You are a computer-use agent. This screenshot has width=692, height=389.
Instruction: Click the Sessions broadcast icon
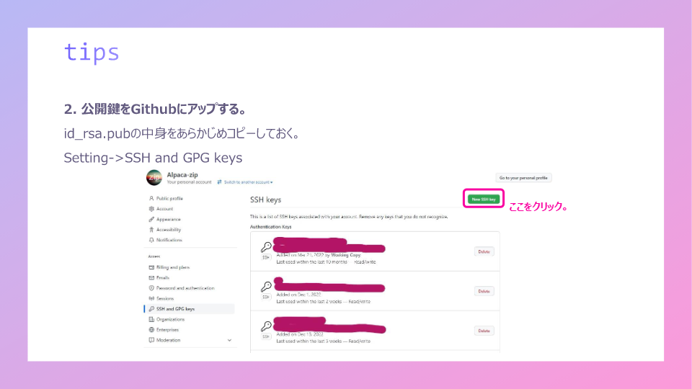[151, 298]
